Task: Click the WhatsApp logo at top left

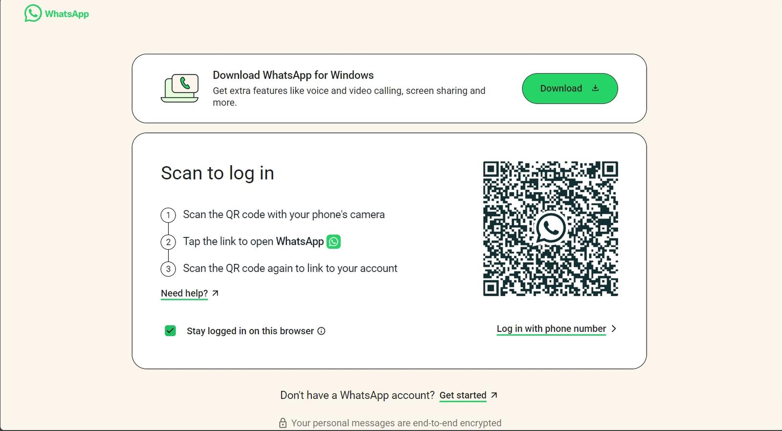Action: click(x=57, y=14)
